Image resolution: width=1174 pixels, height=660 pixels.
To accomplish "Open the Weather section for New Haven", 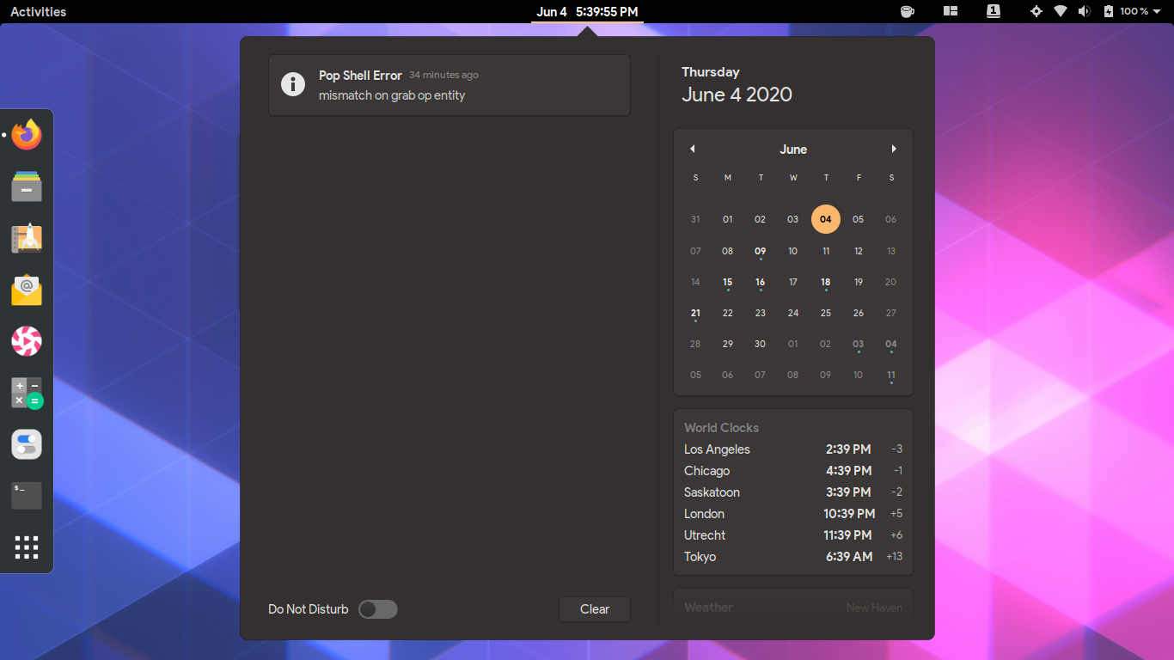I will click(793, 606).
